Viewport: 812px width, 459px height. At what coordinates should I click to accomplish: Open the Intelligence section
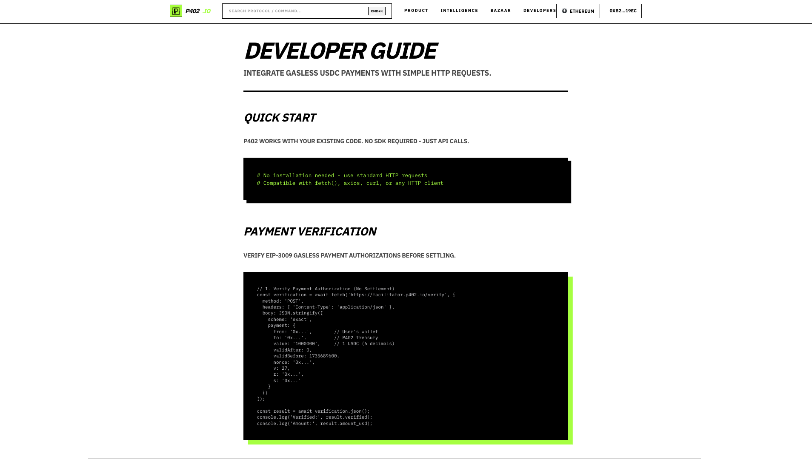click(459, 10)
